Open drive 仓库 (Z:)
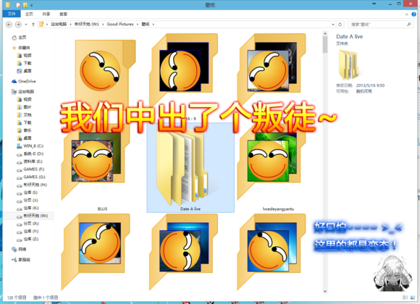Screen dimensions: 420x304 [28, 239]
